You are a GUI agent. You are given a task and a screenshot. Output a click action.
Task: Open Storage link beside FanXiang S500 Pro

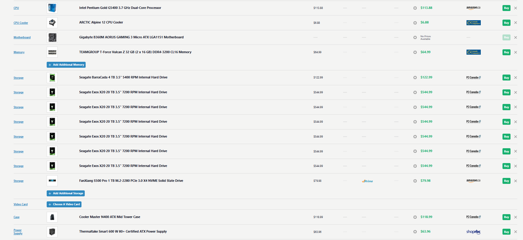(18, 181)
